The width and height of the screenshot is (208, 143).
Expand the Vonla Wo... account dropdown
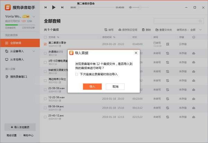click(x=34, y=17)
